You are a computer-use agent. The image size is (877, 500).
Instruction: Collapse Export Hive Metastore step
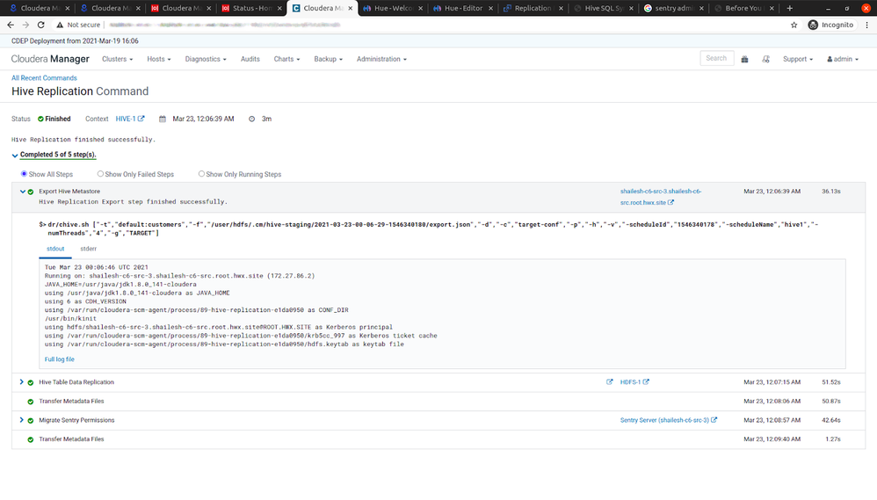22,192
